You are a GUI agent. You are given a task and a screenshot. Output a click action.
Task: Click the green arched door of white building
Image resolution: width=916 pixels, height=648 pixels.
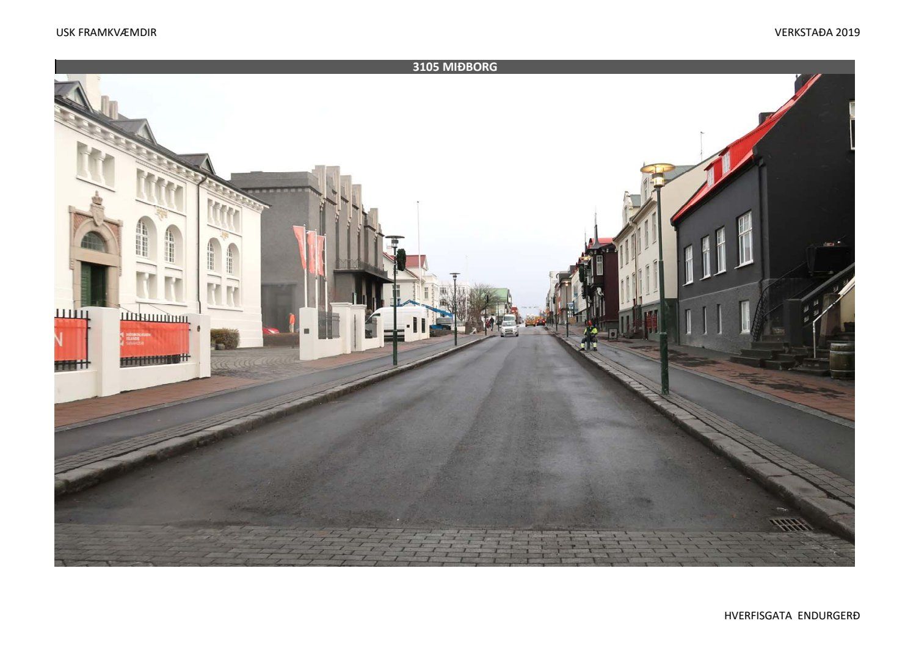pyautogui.click(x=93, y=284)
